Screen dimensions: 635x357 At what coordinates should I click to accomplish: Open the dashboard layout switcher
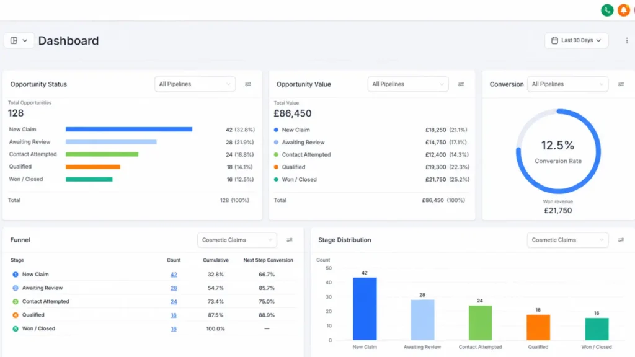pyautogui.click(x=19, y=40)
